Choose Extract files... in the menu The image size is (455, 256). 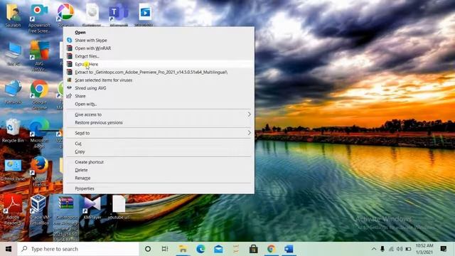(x=159, y=56)
